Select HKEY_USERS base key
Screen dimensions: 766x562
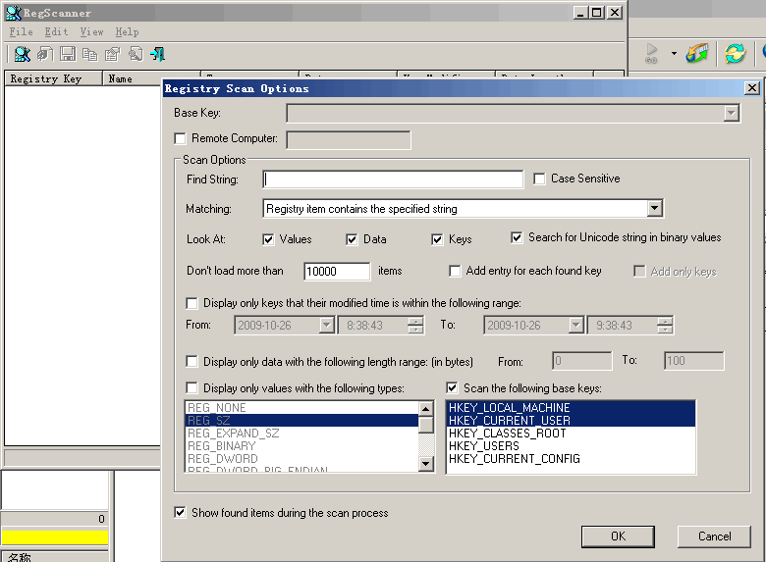[571, 446]
